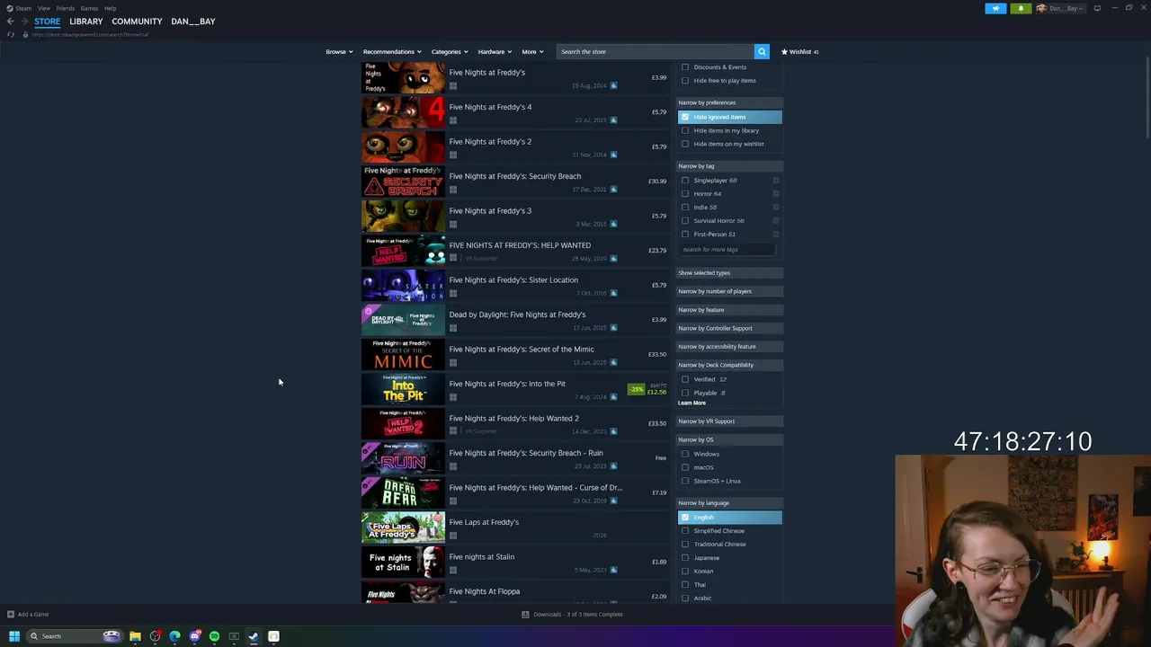Launch Big Picture mode monitor icon
1151x647 pixels.
point(1097,8)
